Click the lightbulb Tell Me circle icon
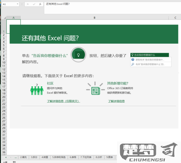 [78, 55]
